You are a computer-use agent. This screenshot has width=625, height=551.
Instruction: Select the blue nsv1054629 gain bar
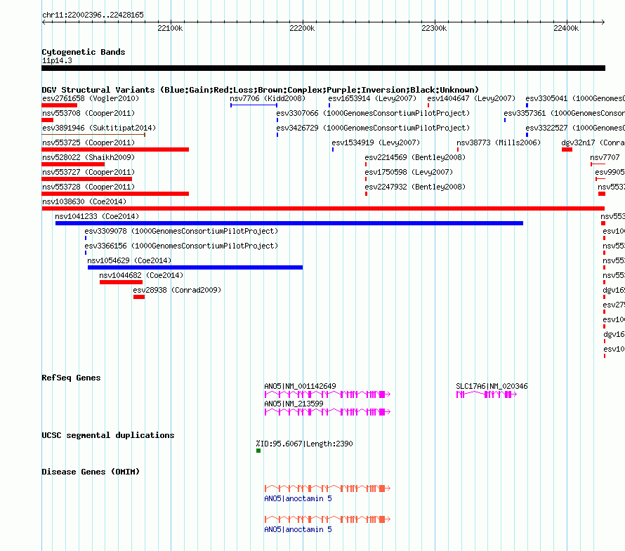[x=195, y=267]
